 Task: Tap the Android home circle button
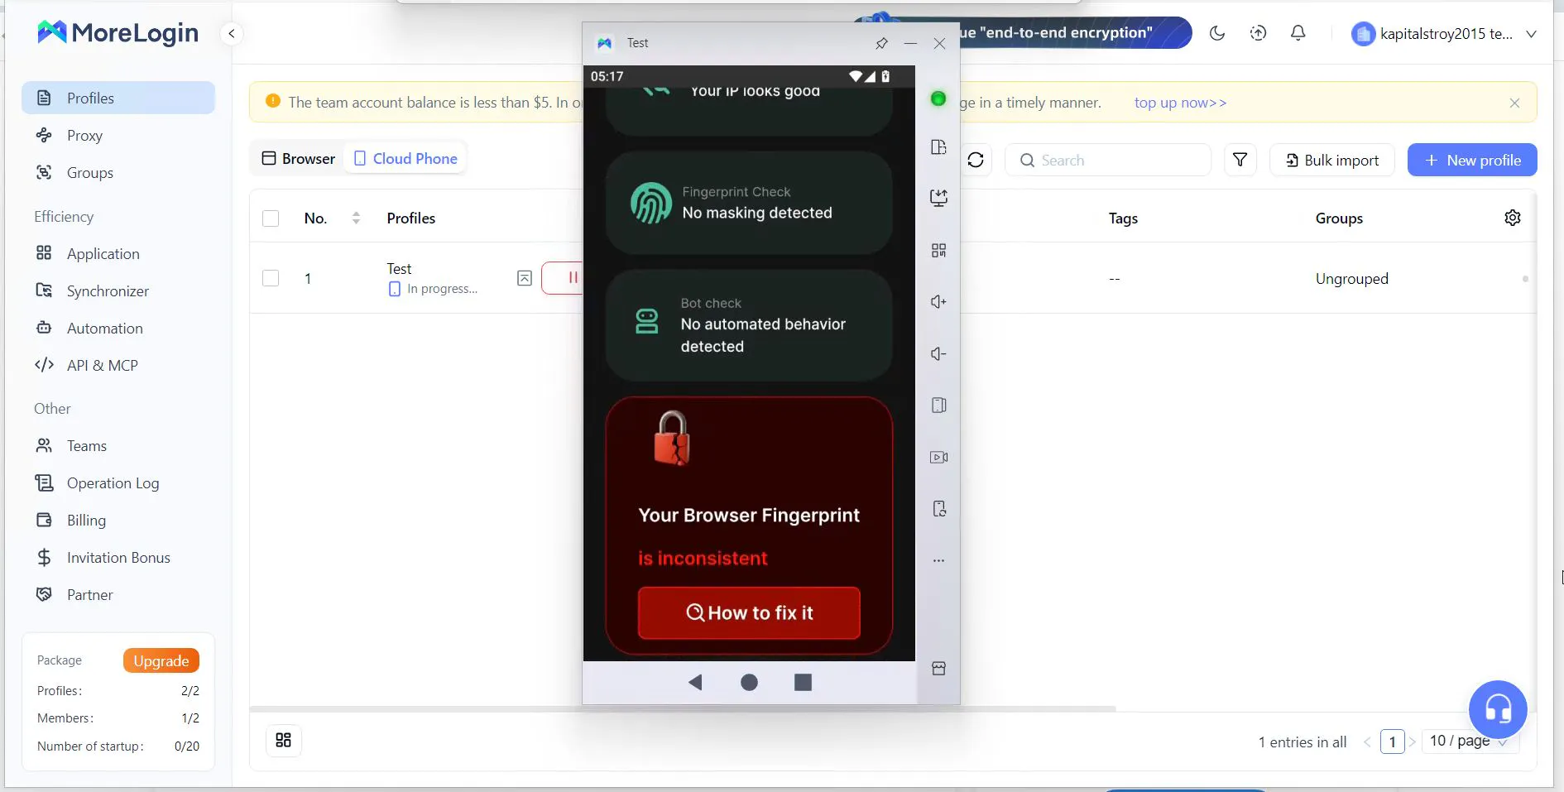pos(749,682)
